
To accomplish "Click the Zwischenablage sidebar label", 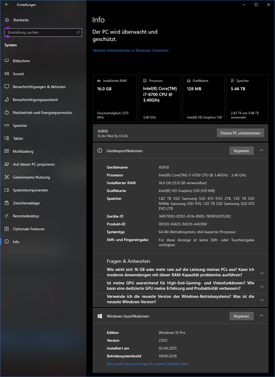I will [x=26, y=203].
